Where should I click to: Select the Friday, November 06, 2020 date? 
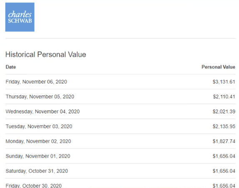coord(36,82)
